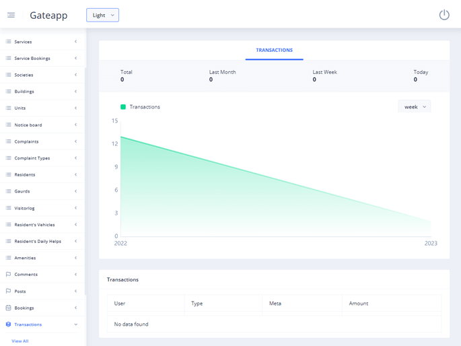Click the 2023 axis label
The height and width of the screenshot is (346, 461).
[431, 243]
